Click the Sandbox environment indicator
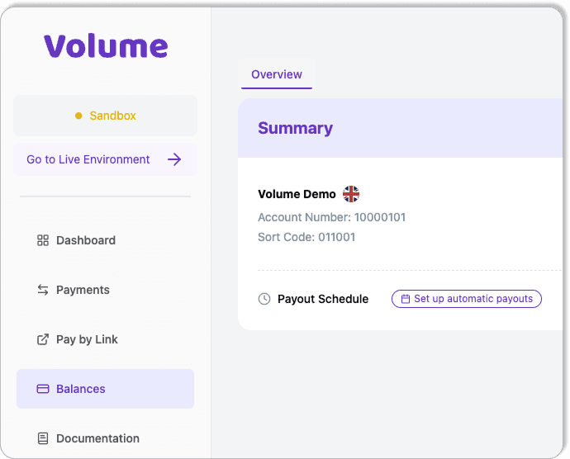Image resolution: width=570 pixels, height=459 pixels. 105,116
